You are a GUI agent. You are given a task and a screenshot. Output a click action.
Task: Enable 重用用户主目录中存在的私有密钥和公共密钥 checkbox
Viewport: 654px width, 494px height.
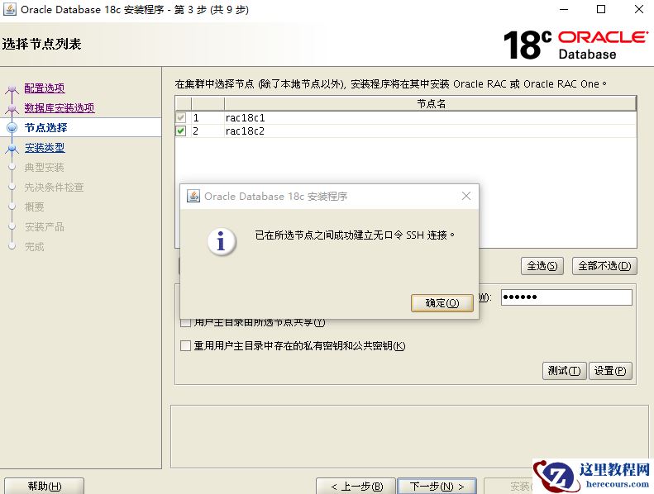[185, 345]
